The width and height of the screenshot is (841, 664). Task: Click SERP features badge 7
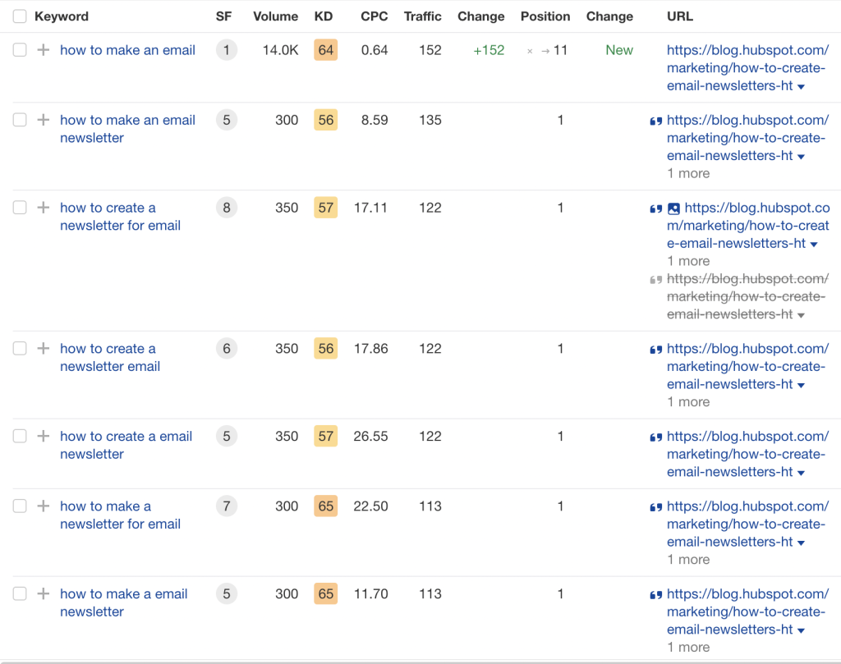click(x=227, y=506)
